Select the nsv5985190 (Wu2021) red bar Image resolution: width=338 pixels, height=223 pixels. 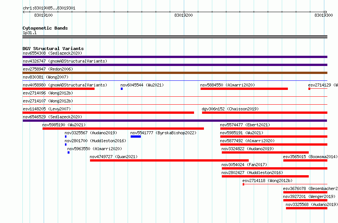click(123, 129)
